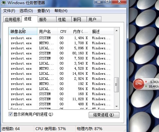Close the Task Manager window
This screenshot has height=132, width=159.
pyautogui.click(x=119, y=2)
